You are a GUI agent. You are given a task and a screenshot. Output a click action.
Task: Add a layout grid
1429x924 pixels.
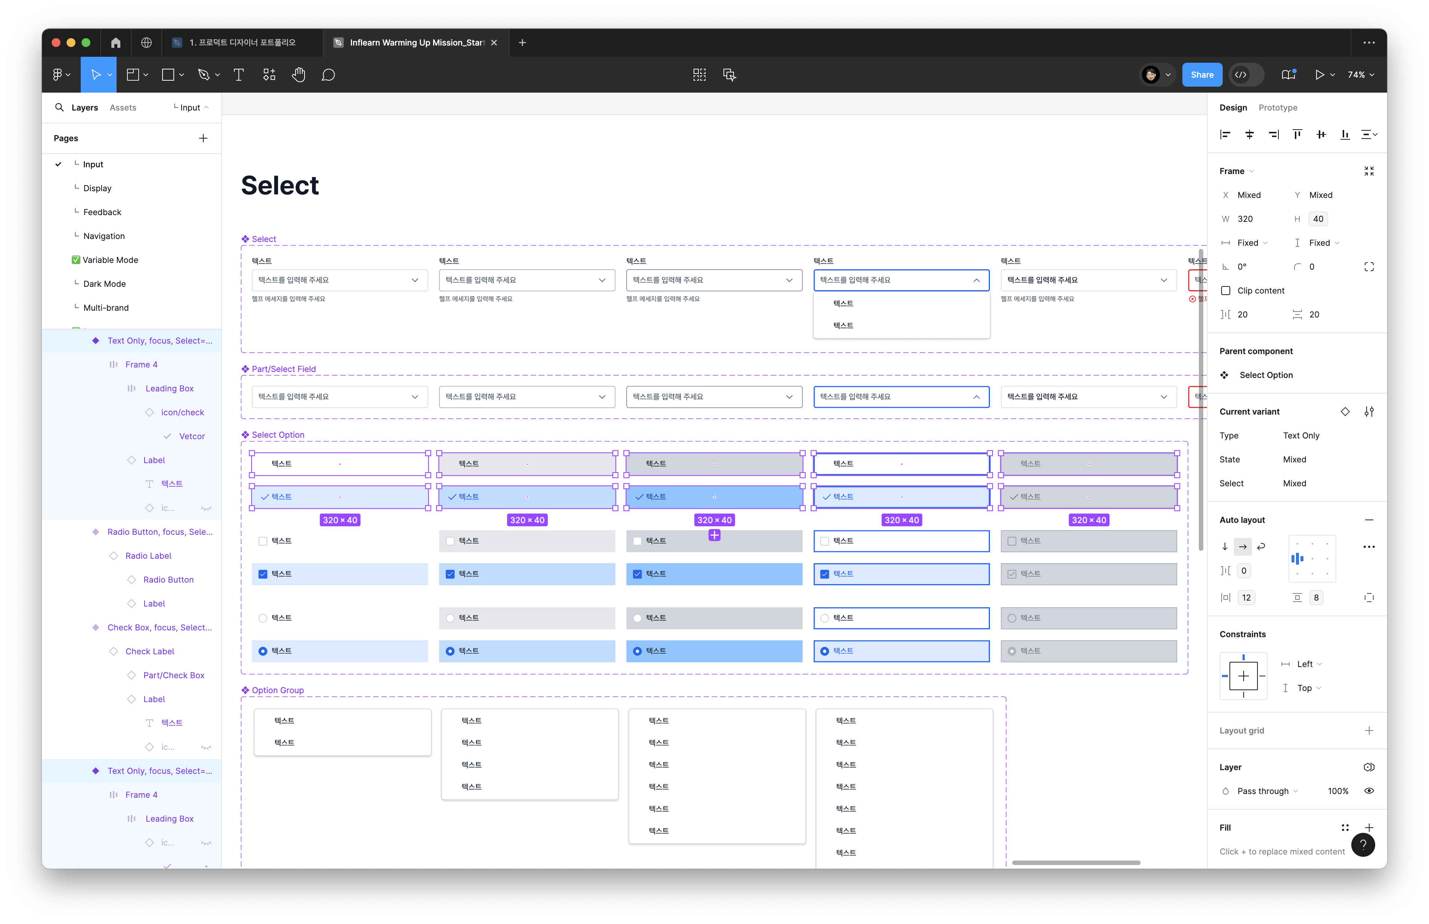pyautogui.click(x=1368, y=730)
